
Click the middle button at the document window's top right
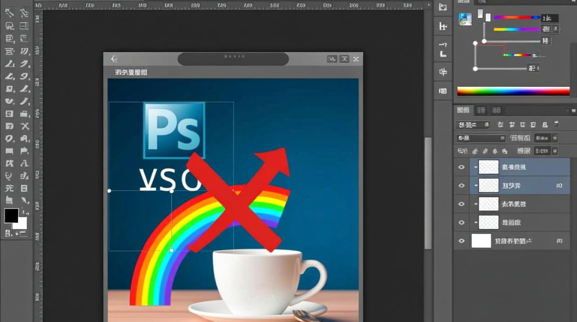344,59
